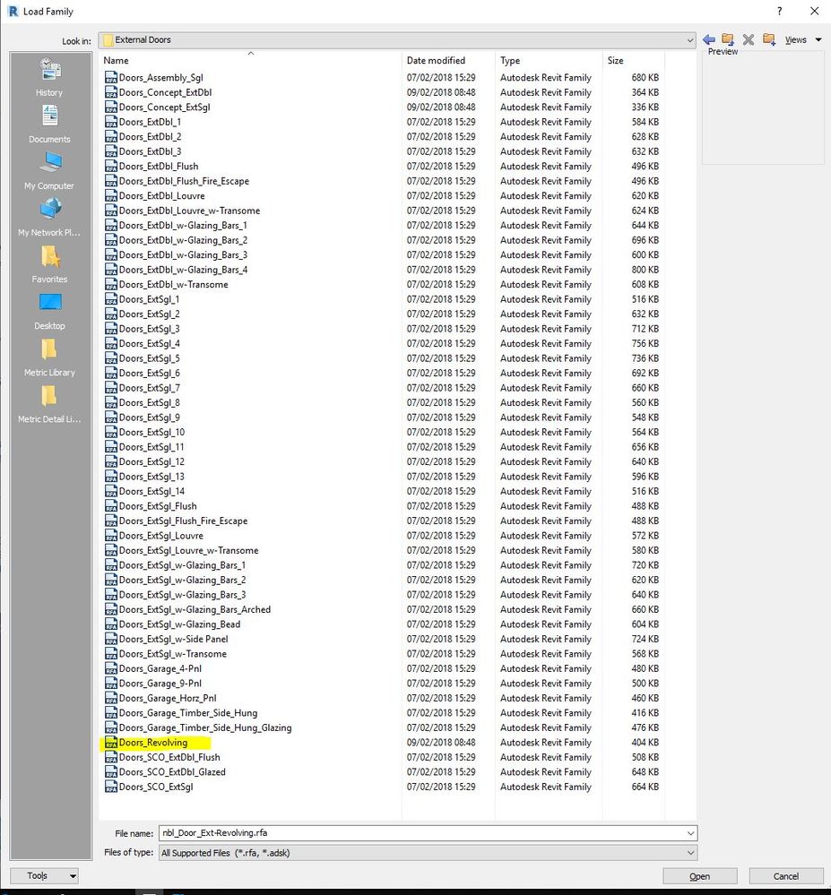Image resolution: width=831 pixels, height=895 pixels.
Task: Select file Doors_ExtDbl_w-Glazing_Bars_1
Action: (183, 226)
